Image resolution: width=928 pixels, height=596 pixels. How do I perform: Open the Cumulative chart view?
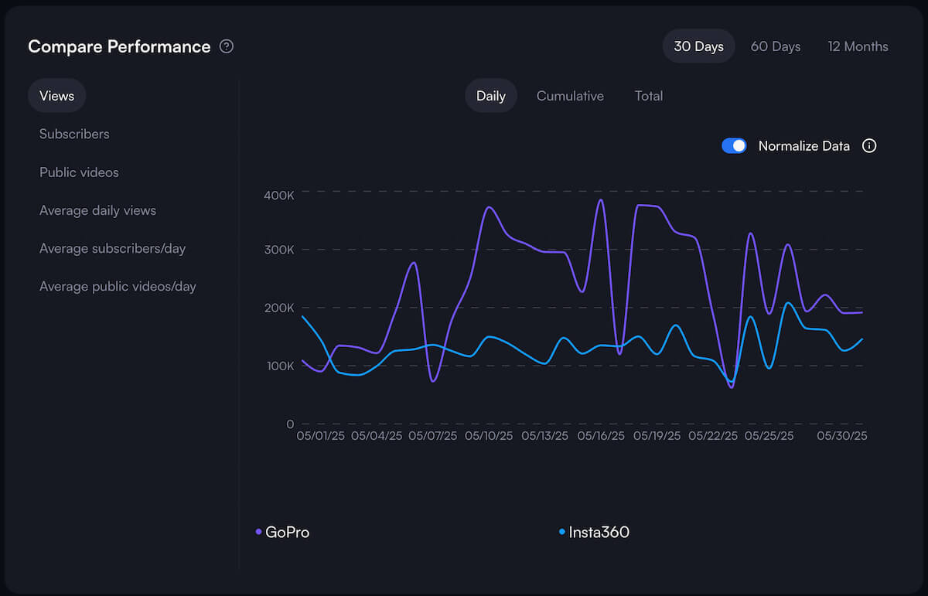pyautogui.click(x=570, y=95)
